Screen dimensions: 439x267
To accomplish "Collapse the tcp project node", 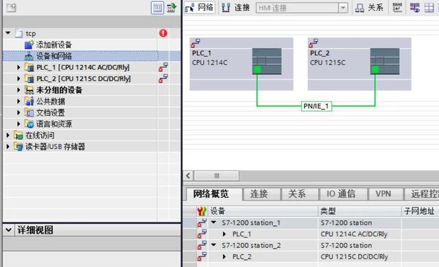I will 8,34.
